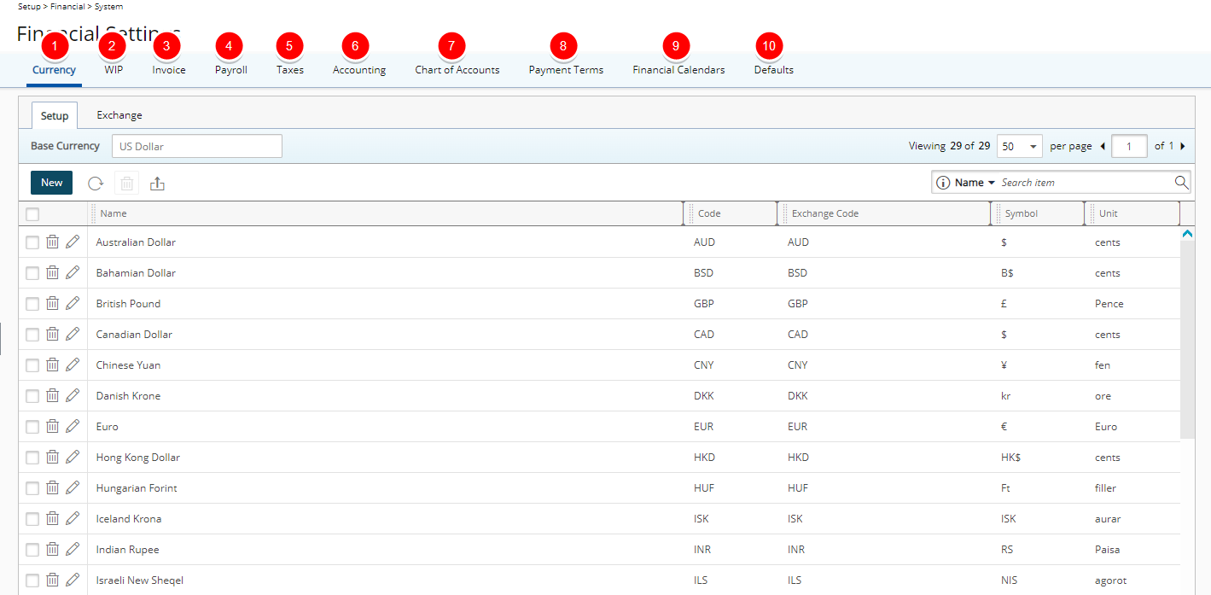Sort by the Code column header
1211x595 pixels.
click(709, 213)
